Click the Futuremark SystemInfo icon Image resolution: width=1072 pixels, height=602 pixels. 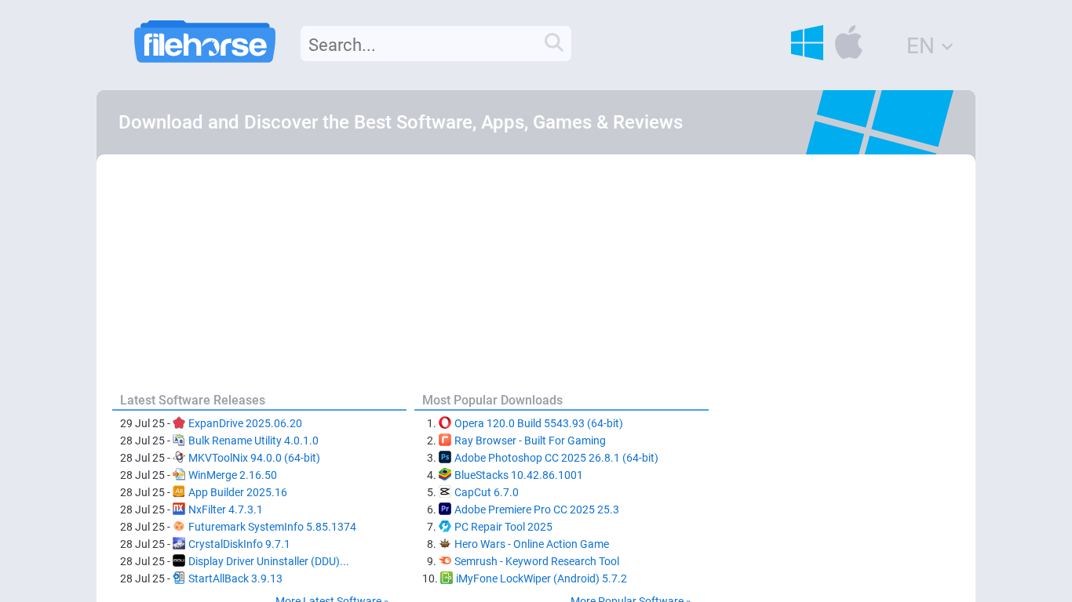179,527
